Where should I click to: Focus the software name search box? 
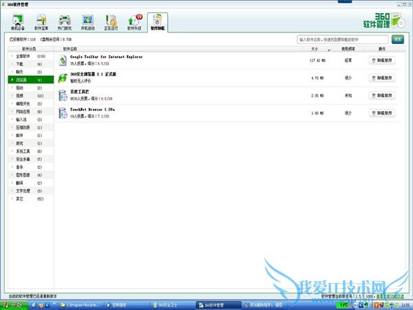click(x=343, y=39)
